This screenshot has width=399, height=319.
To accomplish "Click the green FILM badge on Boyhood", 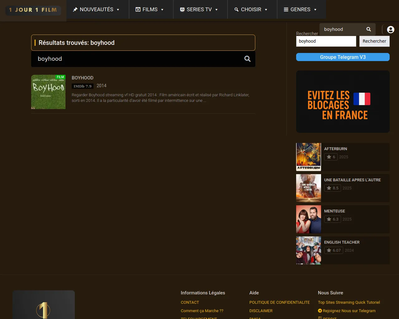I will (x=60, y=77).
